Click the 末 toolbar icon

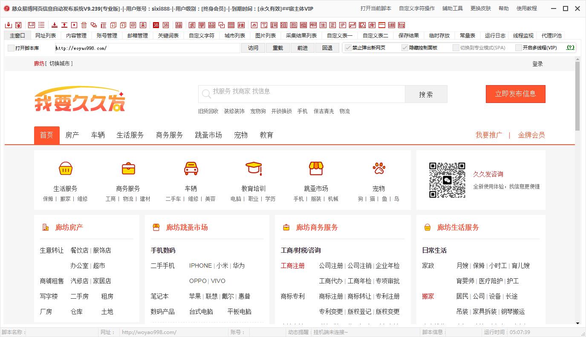(x=143, y=25)
